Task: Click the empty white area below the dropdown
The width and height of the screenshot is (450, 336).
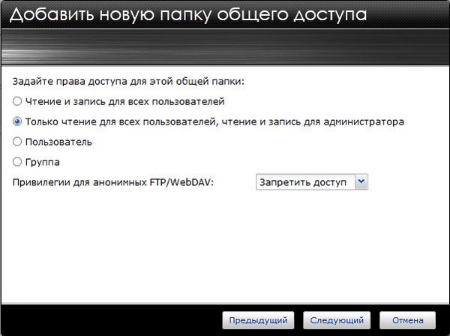Action: pyautogui.click(x=225, y=247)
